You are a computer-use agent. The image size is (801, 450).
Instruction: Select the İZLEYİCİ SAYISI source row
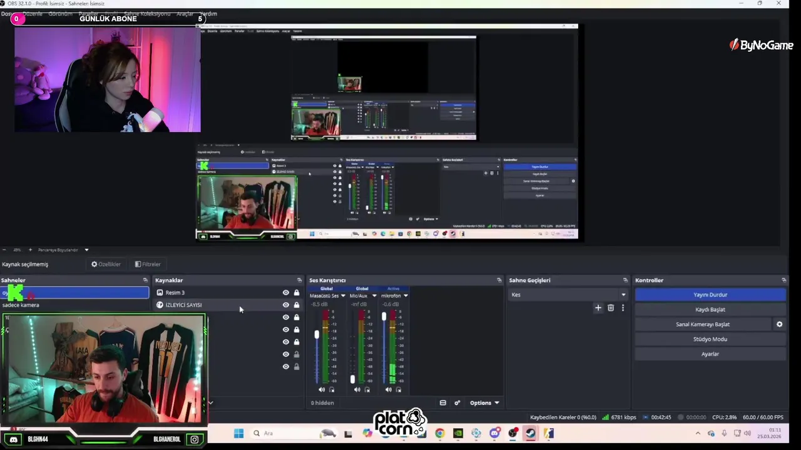point(228,305)
